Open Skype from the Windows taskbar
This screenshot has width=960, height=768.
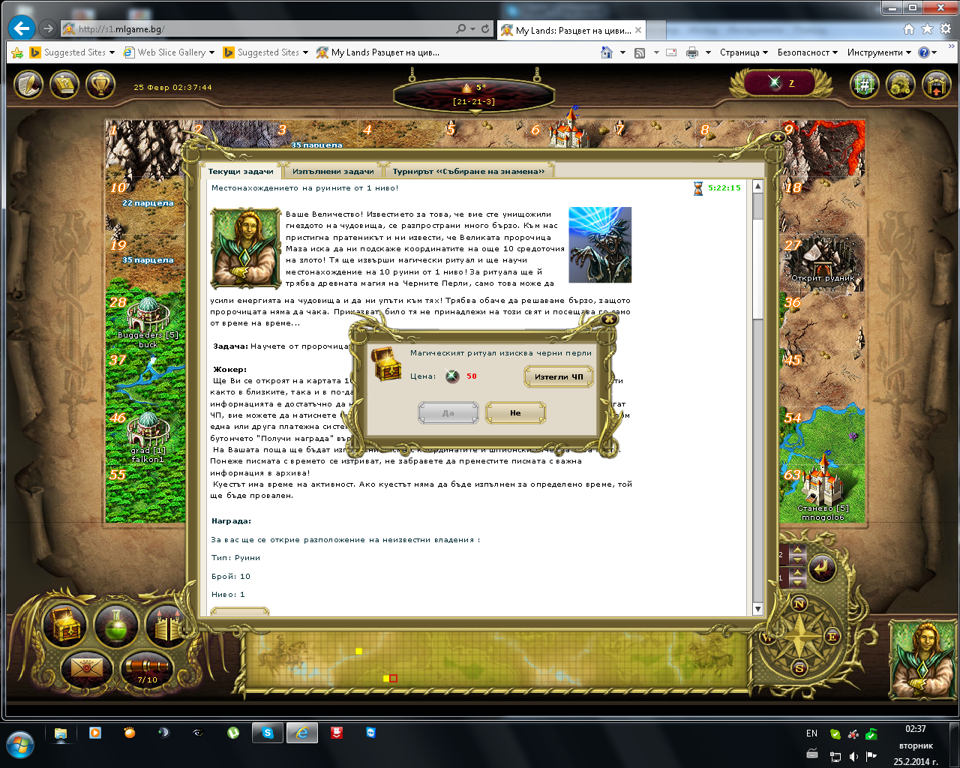click(268, 733)
